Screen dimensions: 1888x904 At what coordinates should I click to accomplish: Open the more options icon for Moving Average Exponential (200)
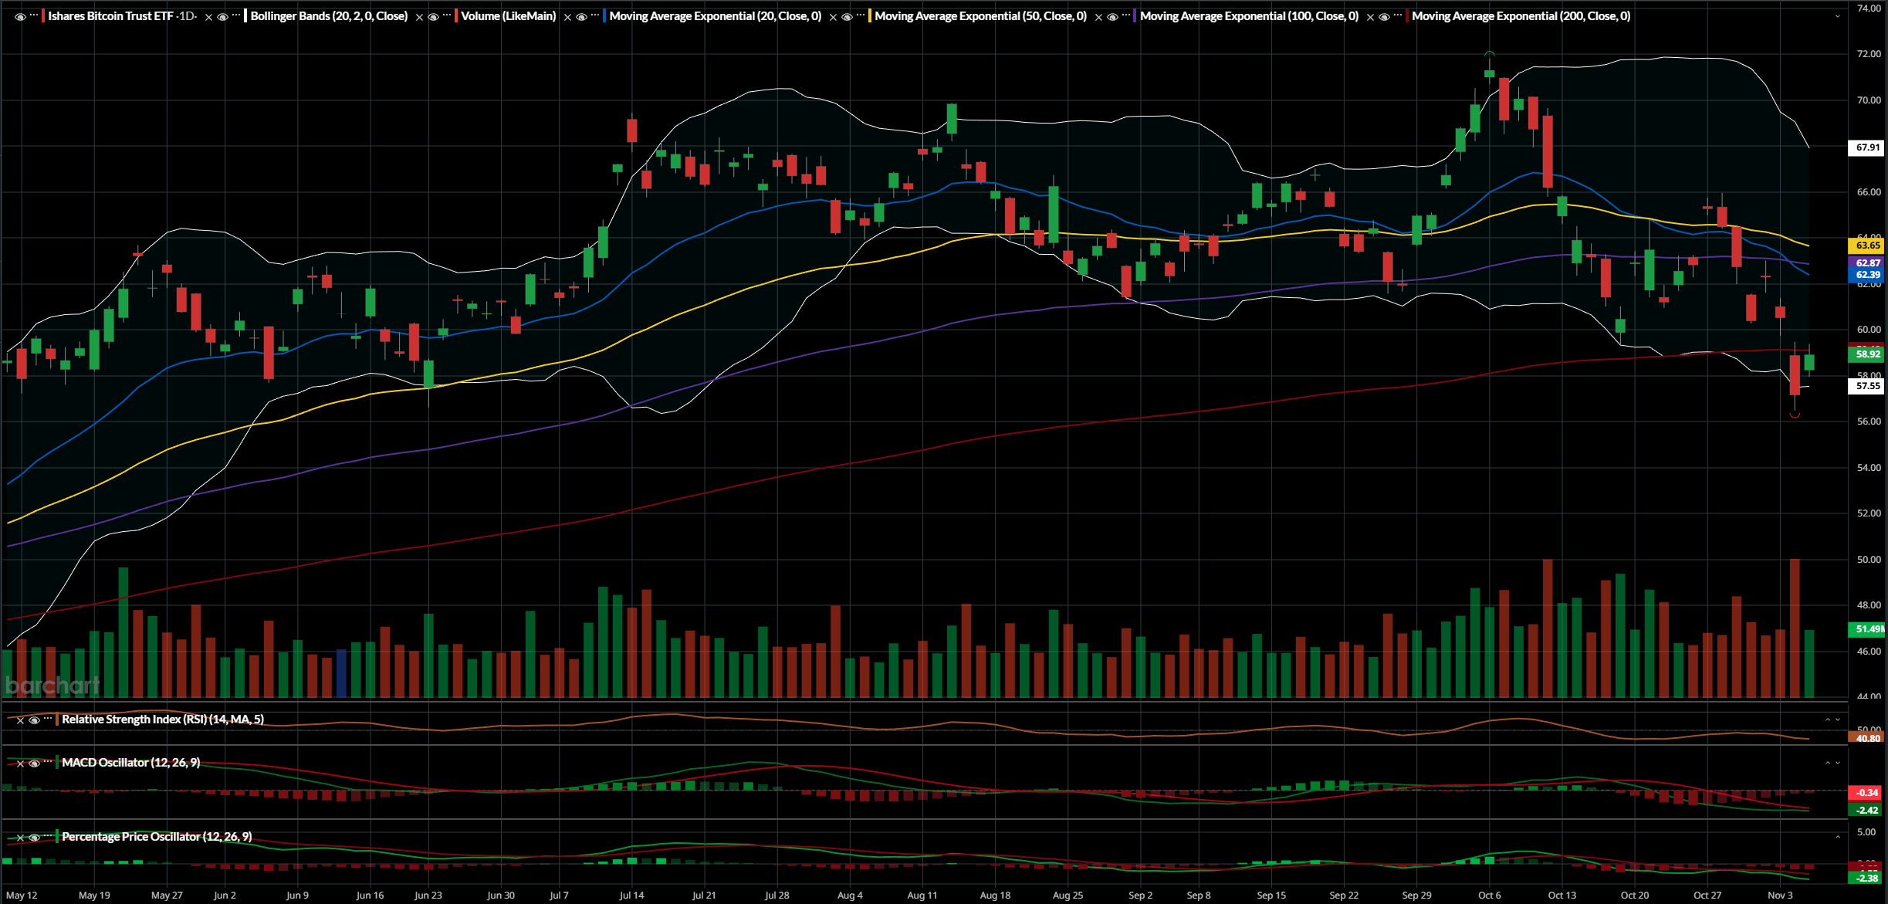(x=1397, y=15)
